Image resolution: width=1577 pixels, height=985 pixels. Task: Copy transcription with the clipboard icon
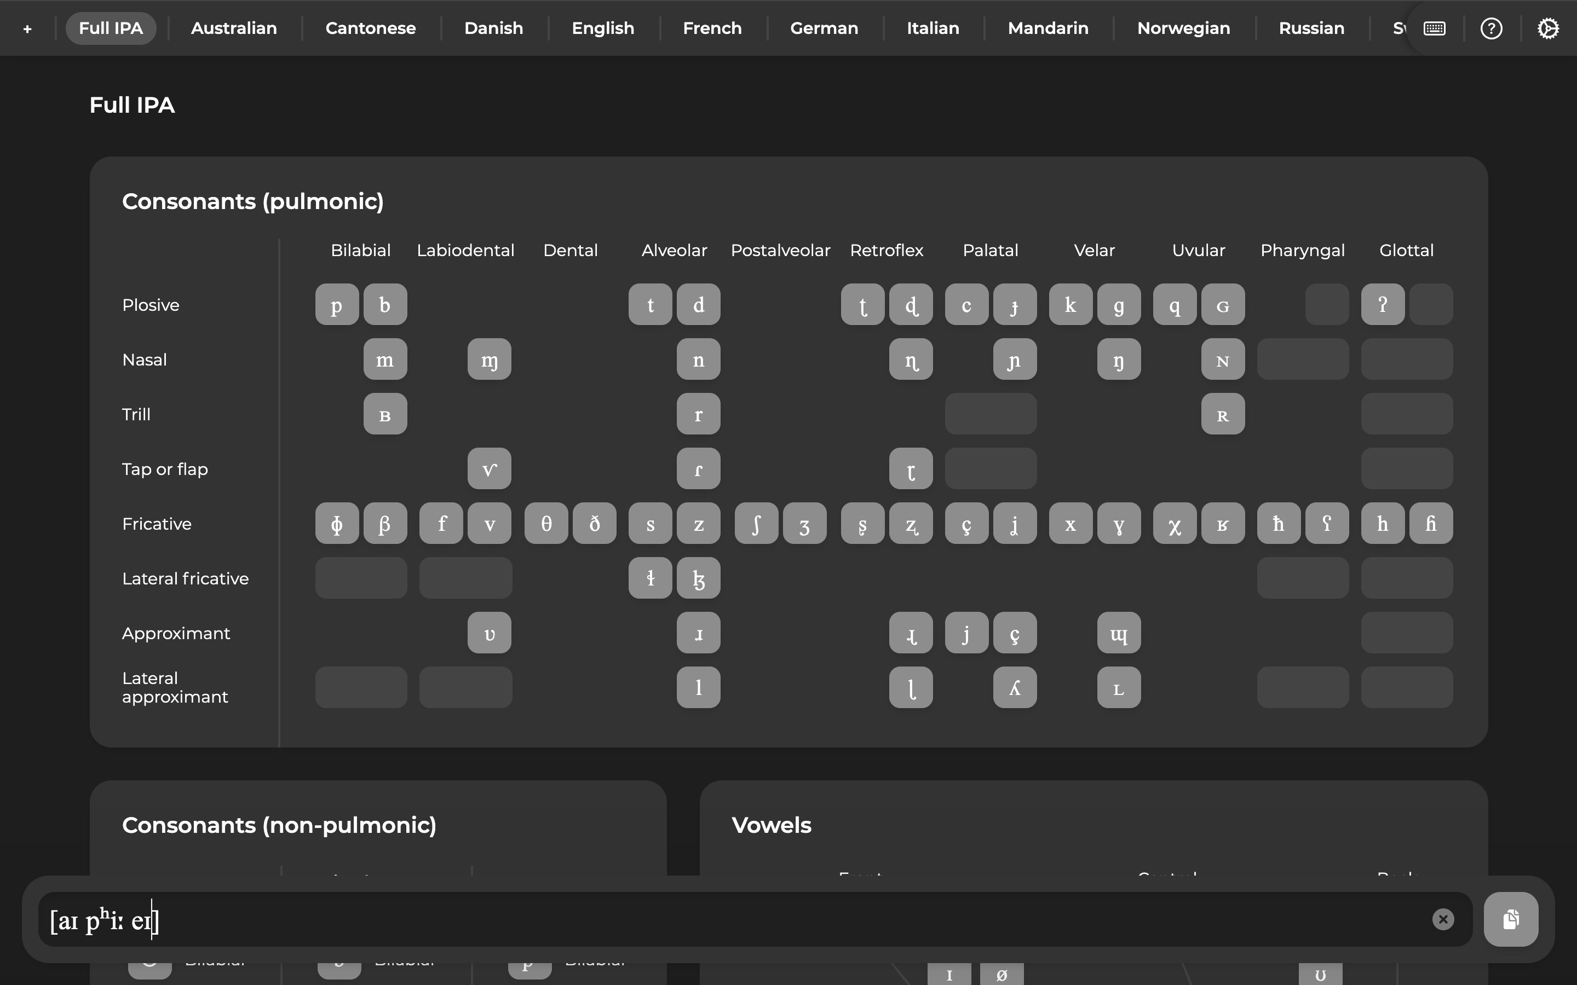coord(1511,919)
